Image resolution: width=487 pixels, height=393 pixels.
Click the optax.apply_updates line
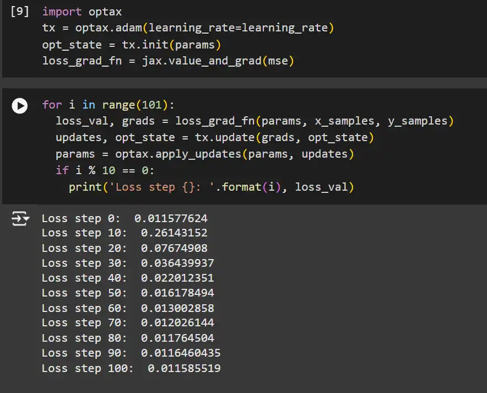(x=205, y=154)
